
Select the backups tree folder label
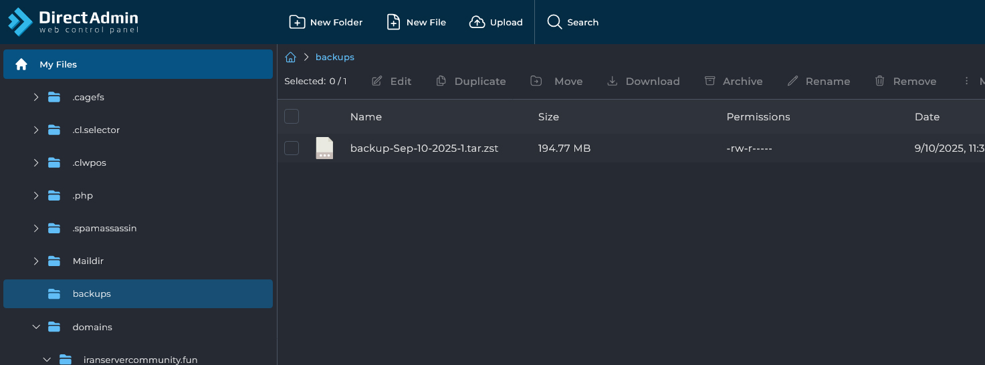(x=92, y=294)
